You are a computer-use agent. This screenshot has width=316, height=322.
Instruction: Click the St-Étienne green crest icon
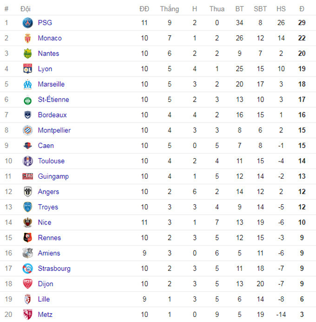(x=27, y=100)
